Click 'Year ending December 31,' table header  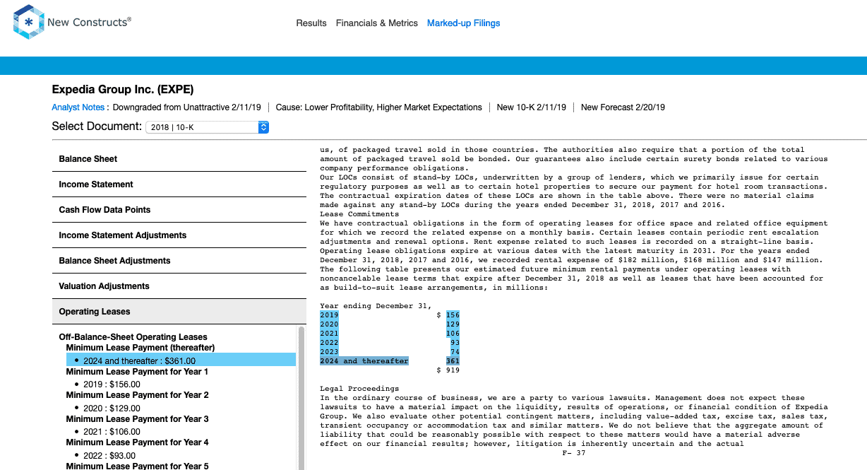coord(376,306)
